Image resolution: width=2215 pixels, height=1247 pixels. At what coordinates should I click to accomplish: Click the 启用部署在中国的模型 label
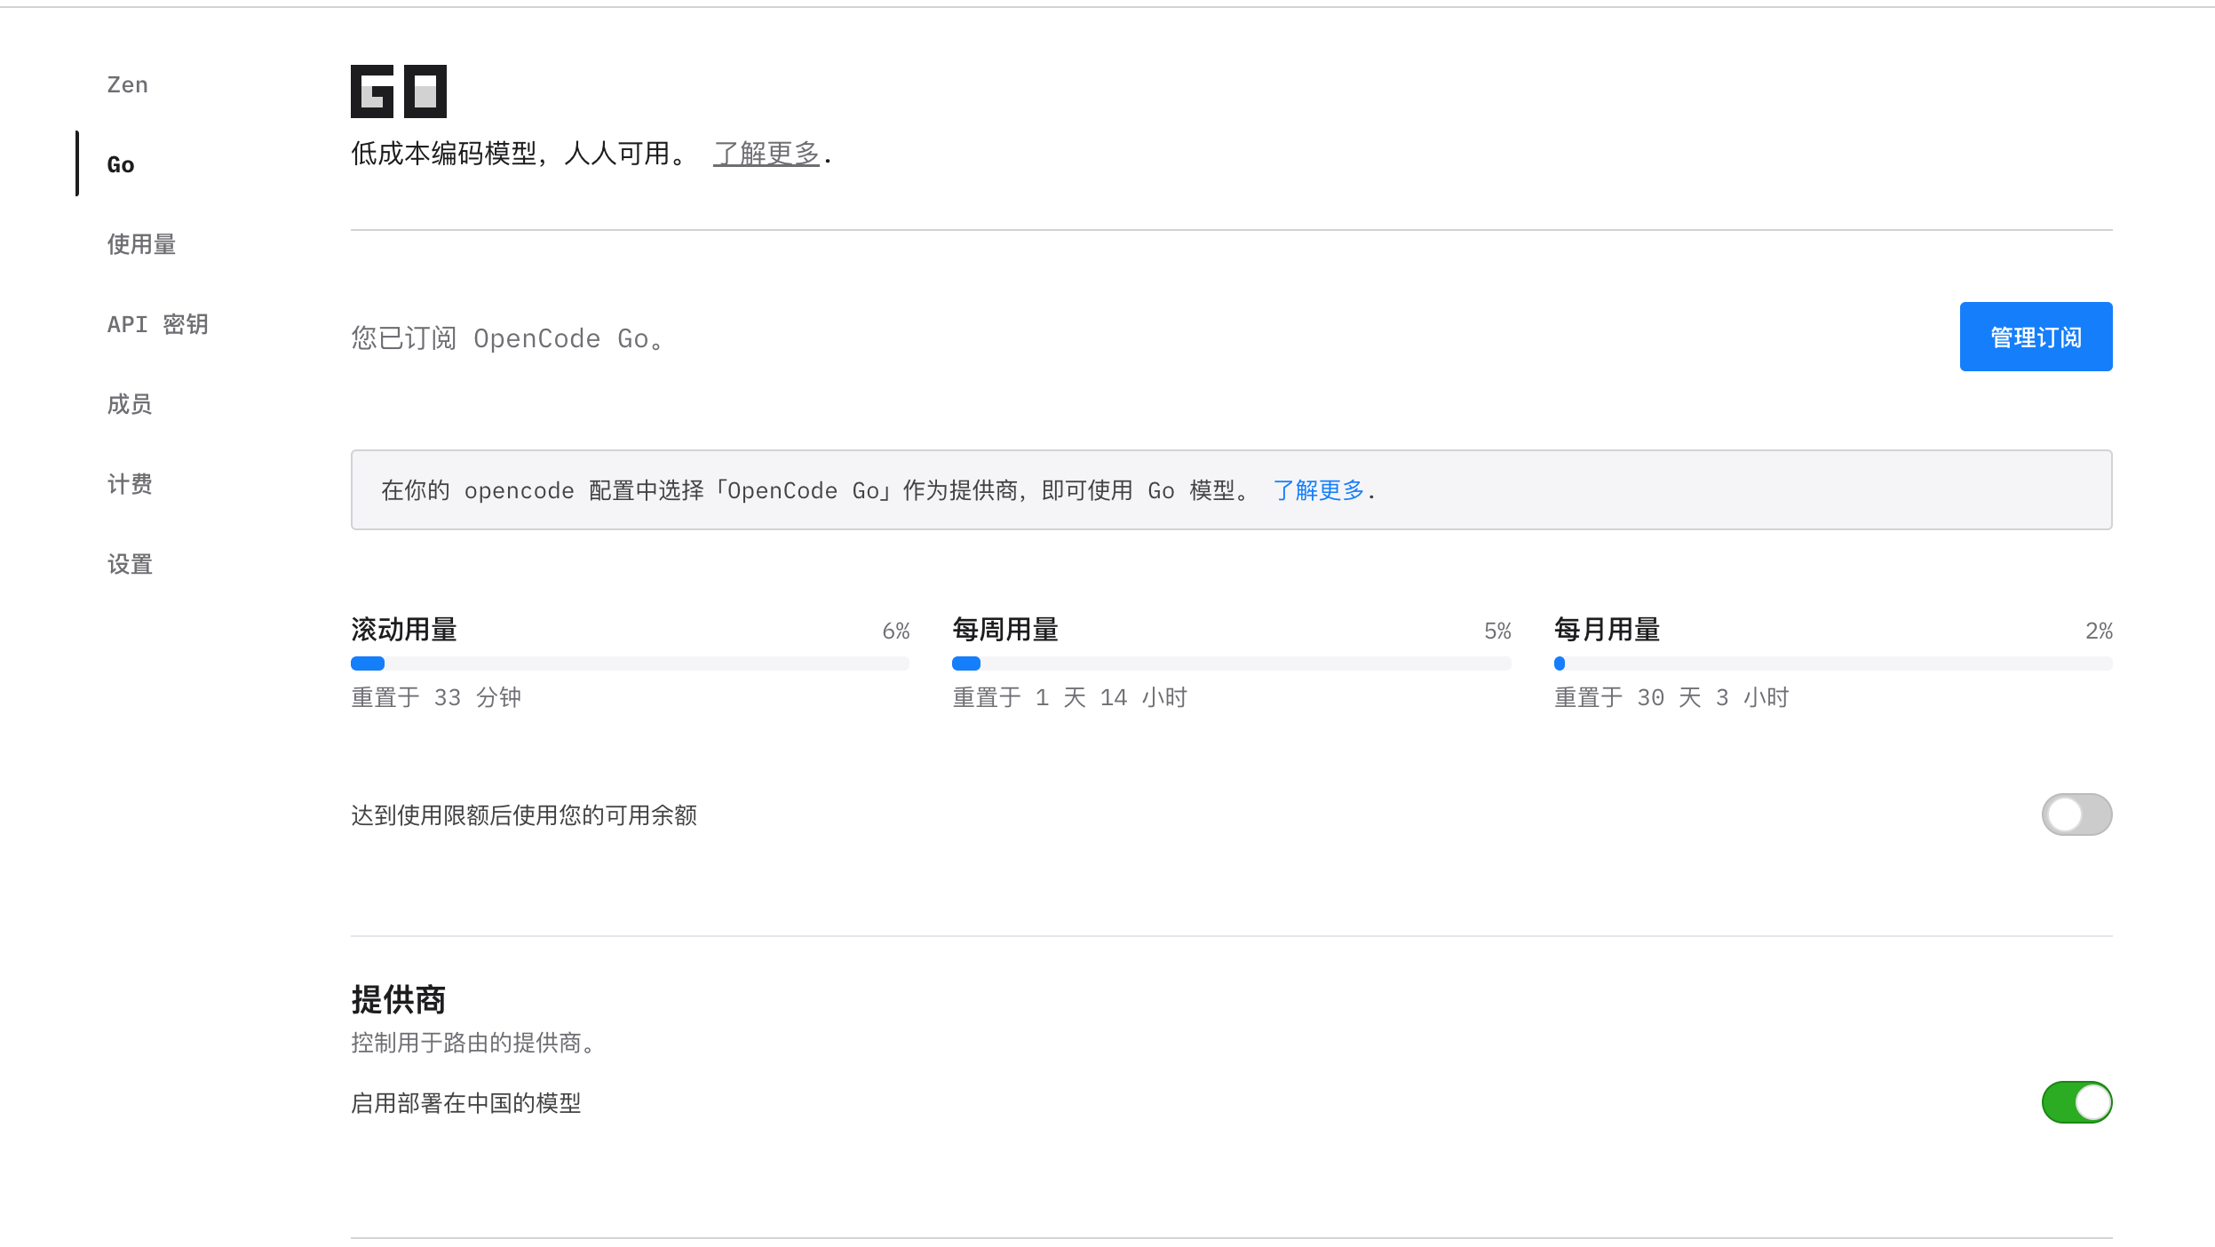(466, 1103)
